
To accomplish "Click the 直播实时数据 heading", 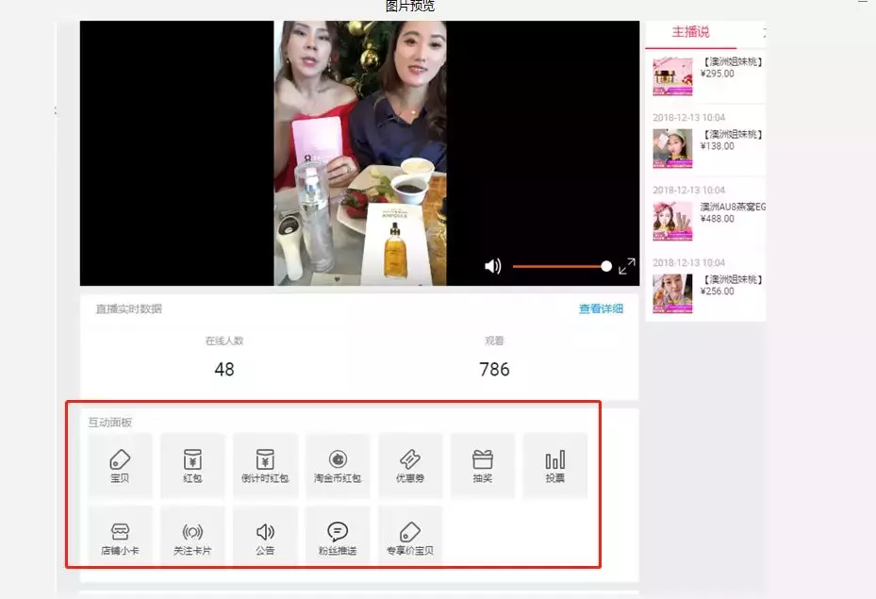I will coord(129,309).
